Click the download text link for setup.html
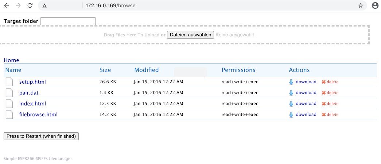The image size is (381, 164). click(x=306, y=82)
